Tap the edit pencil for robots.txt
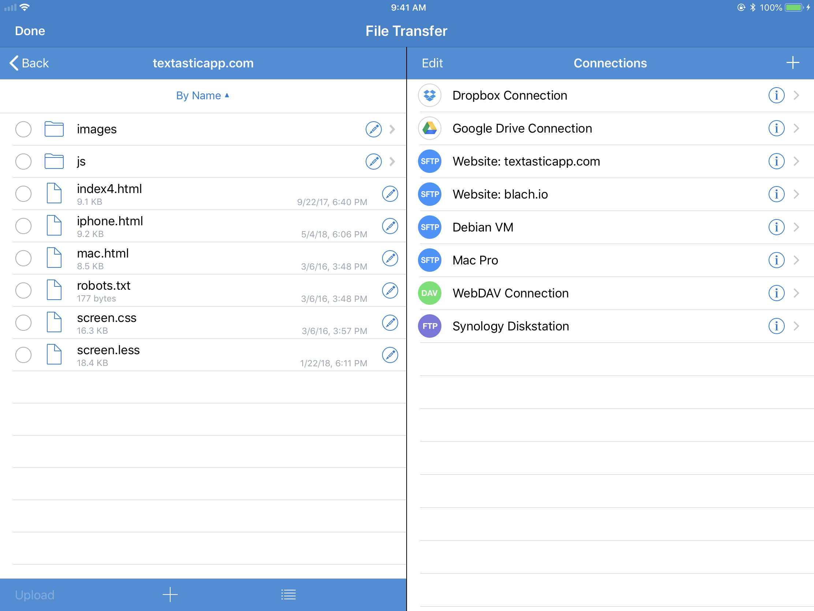 tap(390, 290)
